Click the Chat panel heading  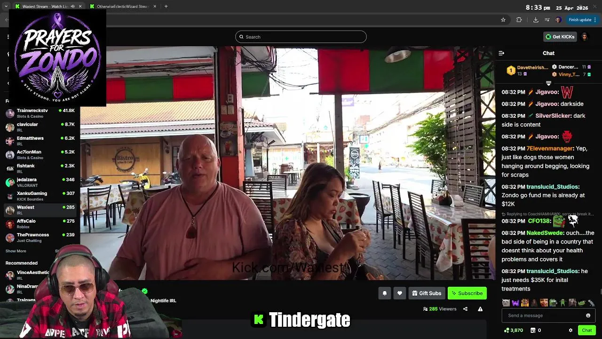click(548, 53)
